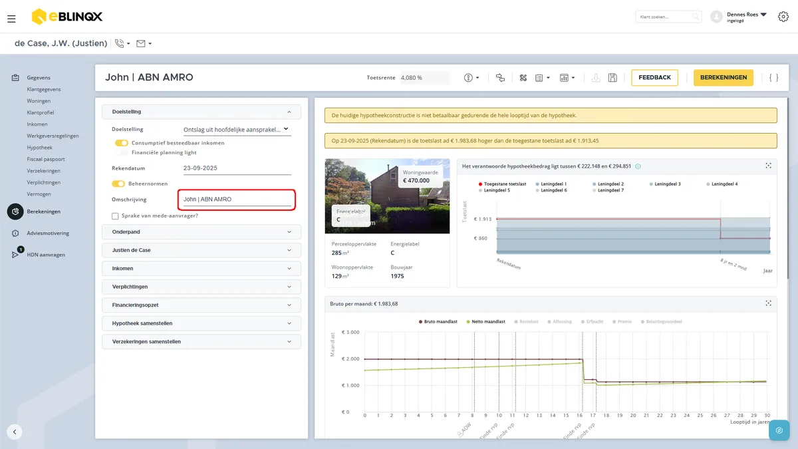Toggle Consumptief besteedbaar inkomen switch

click(x=121, y=143)
